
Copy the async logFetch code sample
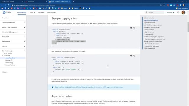[134, 56]
